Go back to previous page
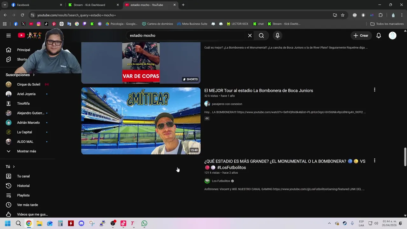This screenshot has height=229, width=407. tap(5, 15)
